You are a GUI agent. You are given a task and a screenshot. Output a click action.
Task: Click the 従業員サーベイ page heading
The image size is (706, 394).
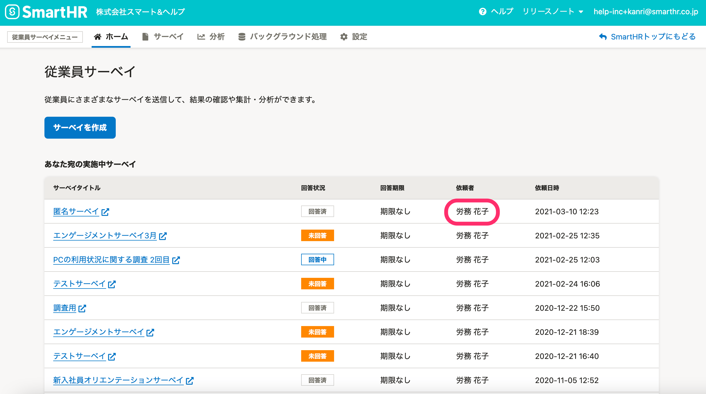90,72
